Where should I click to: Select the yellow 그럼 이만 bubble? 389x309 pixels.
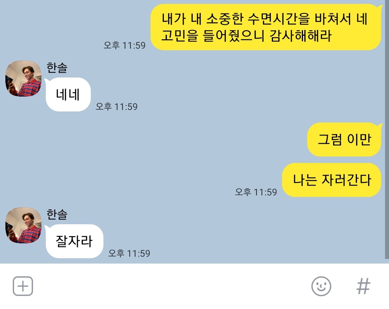(x=344, y=139)
